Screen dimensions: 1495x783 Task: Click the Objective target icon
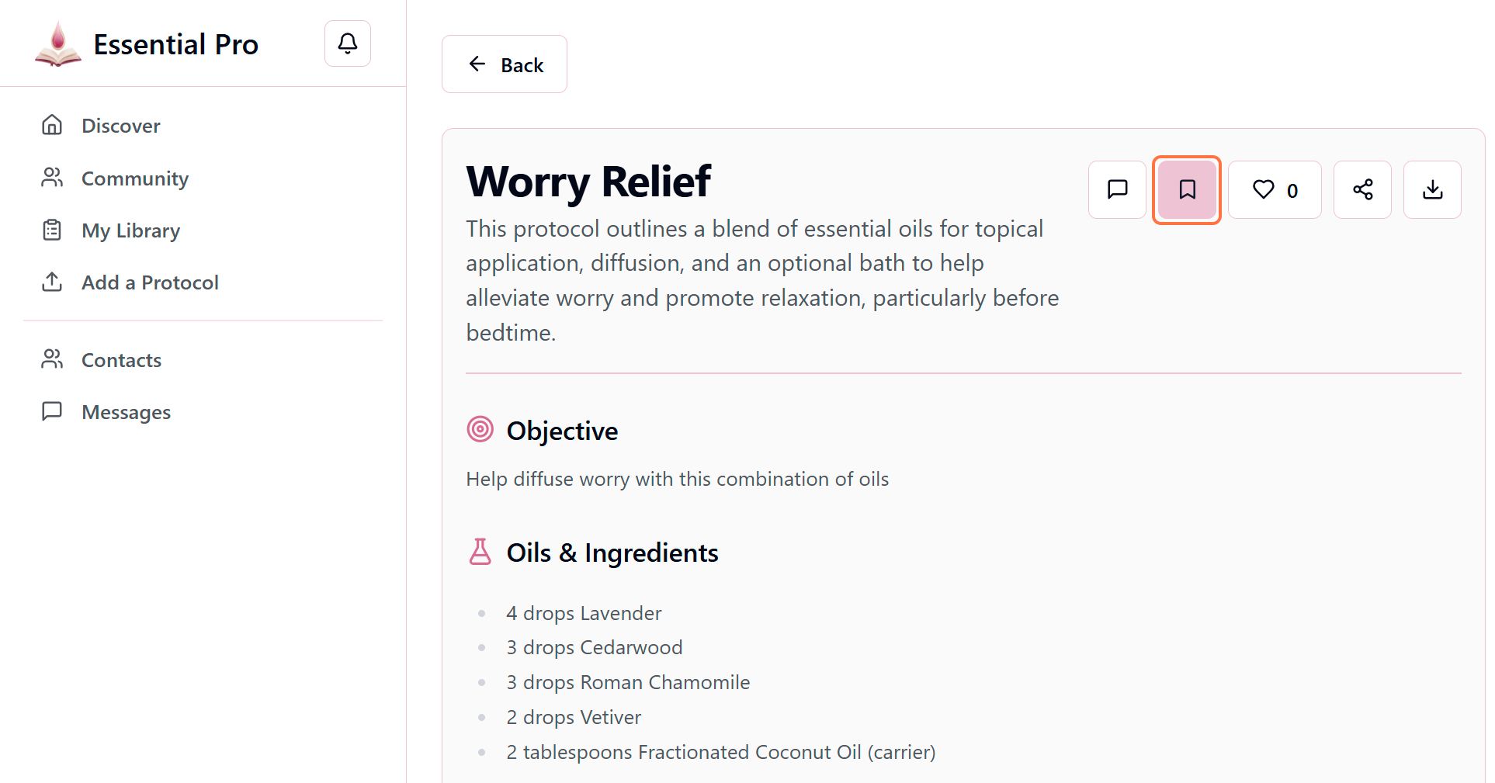pos(480,429)
